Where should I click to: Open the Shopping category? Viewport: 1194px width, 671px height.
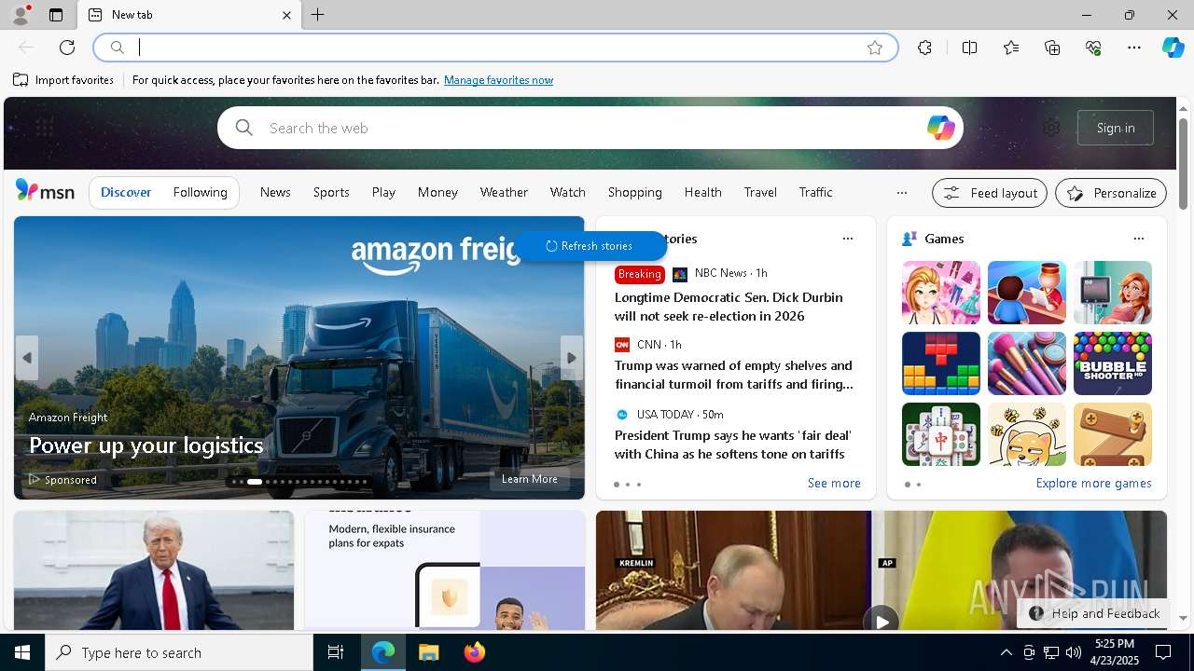point(635,192)
